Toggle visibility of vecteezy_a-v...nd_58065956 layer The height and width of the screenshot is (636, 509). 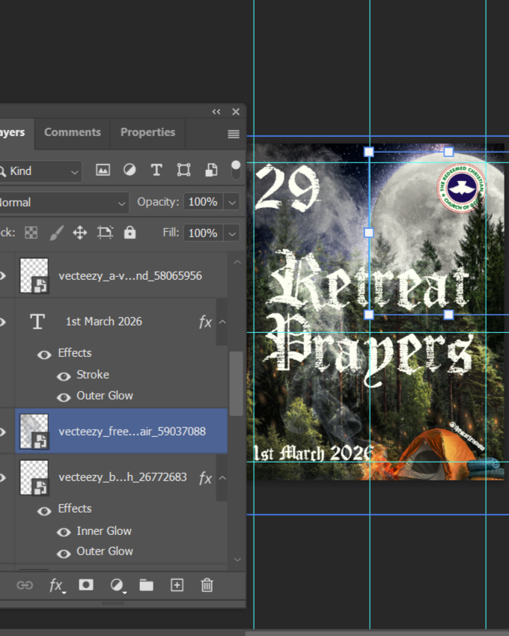[x=2, y=276]
